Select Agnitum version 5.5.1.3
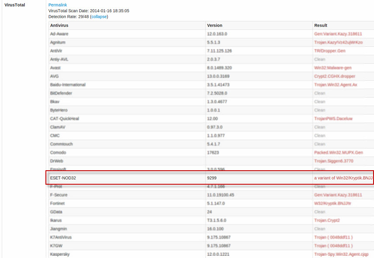 click(x=214, y=42)
